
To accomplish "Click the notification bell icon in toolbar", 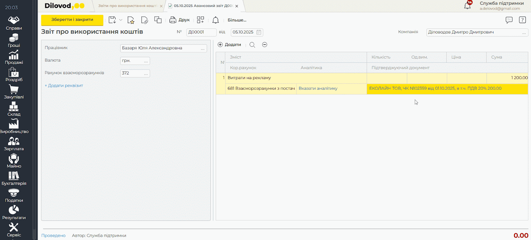I will click(215, 20).
